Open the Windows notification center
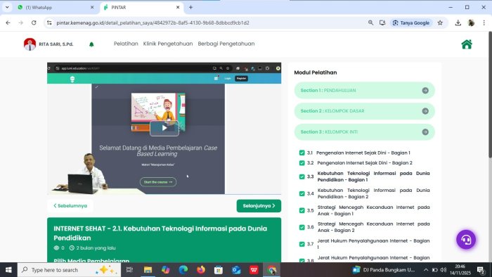 coord(481,270)
